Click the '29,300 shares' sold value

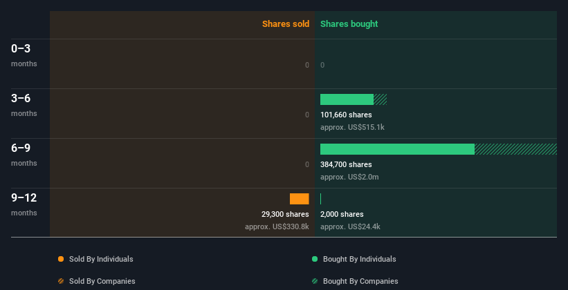[x=285, y=215]
